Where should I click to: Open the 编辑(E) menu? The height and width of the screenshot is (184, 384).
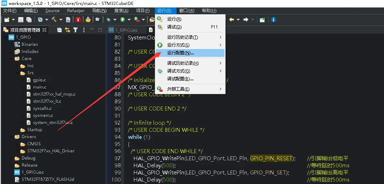tap(31, 11)
